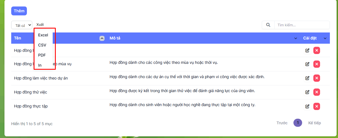Toggle sort chevron on 'Mô tả' column

click(x=295, y=38)
